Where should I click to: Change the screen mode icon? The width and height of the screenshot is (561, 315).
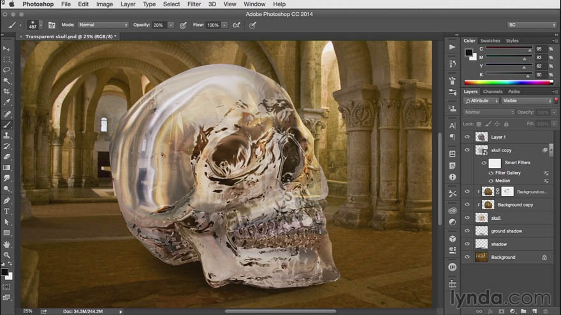(6, 297)
